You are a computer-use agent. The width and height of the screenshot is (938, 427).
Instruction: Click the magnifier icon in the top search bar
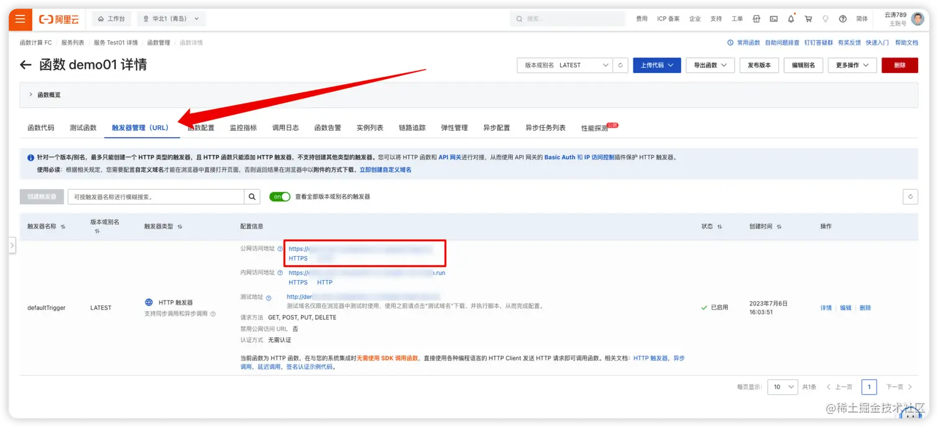pos(519,19)
